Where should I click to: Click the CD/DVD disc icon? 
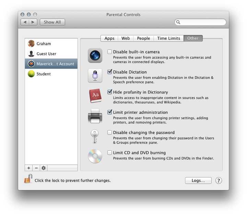click(x=95, y=156)
